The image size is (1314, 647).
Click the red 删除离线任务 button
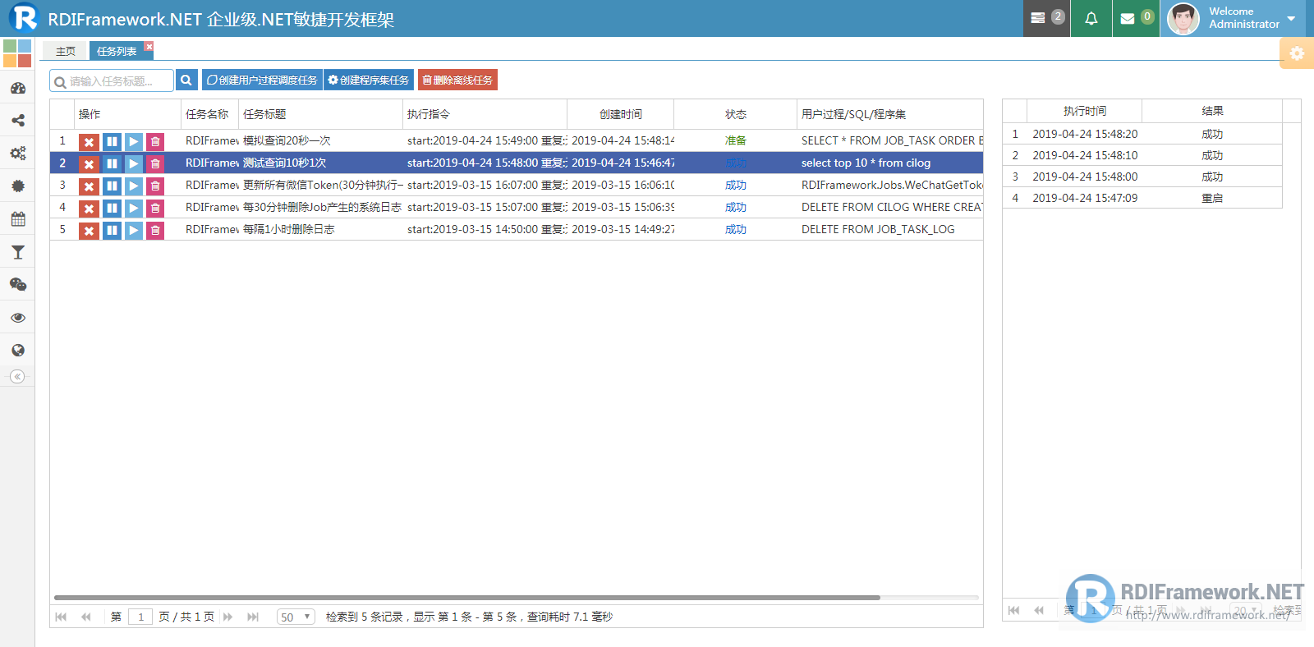[457, 80]
